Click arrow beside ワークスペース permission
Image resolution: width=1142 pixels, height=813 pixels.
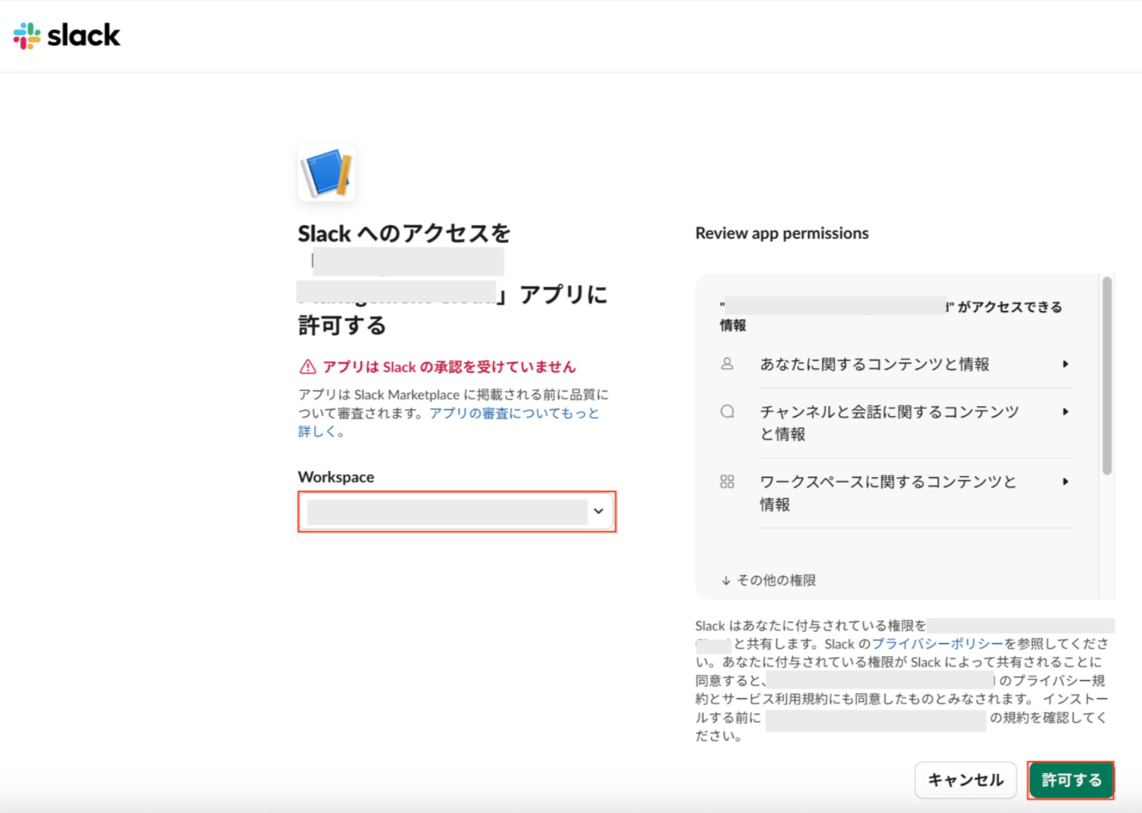(x=1065, y=482)
